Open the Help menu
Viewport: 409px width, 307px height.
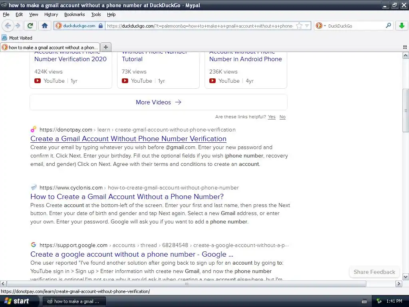point(111,14)
